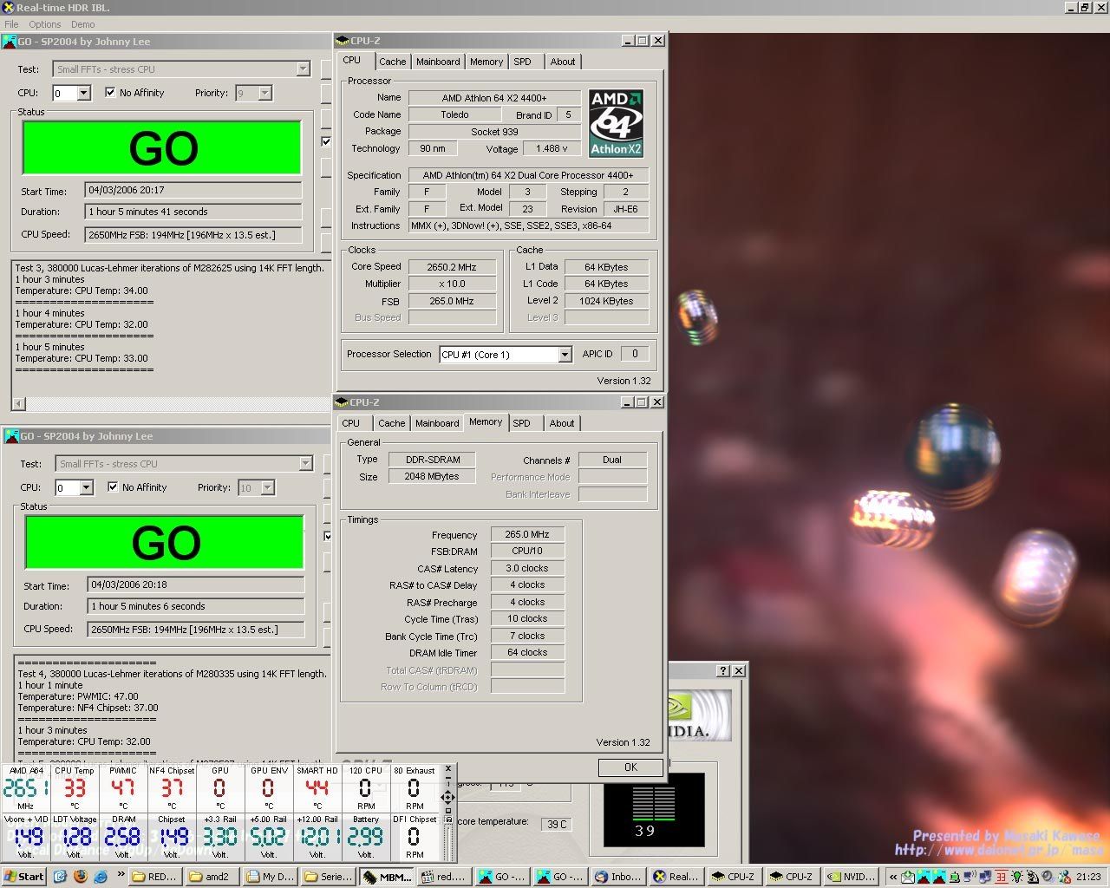
Task: Click the CAS# Latency value 3.0 clocks
Action: pyautogui.click(x=527, y=568)
